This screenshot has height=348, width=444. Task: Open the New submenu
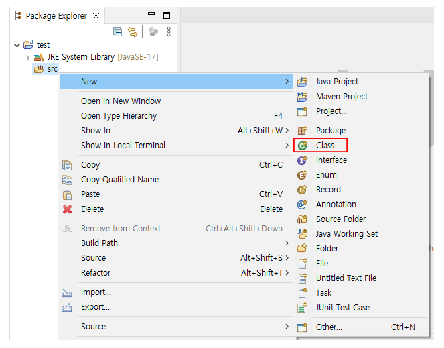tap(176, 82)
